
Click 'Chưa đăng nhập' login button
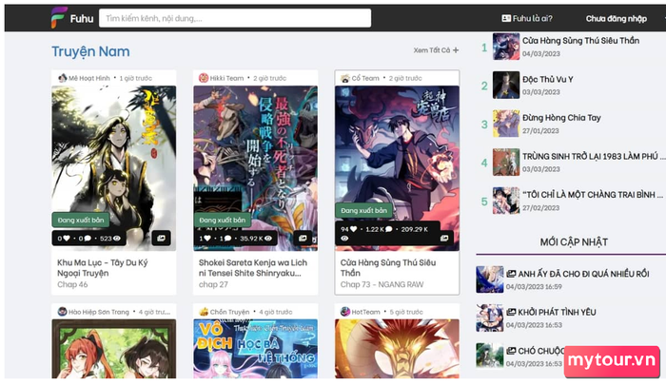pos(617,18)
